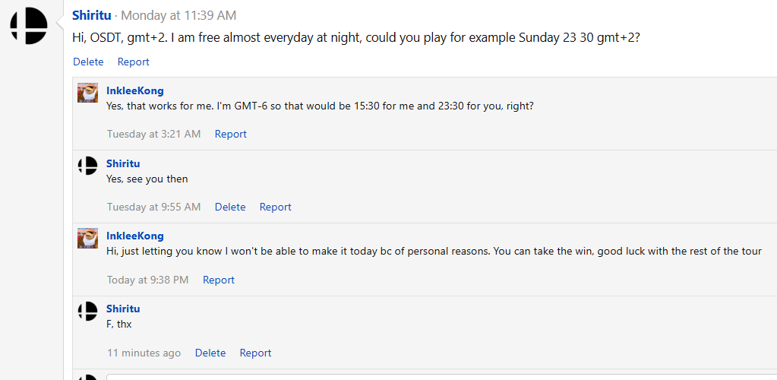Viewport: 777px width, 380px height.
Task: Click Shiritu's avatar beside "Yes, see you then"
Action: tap(88, 165)
